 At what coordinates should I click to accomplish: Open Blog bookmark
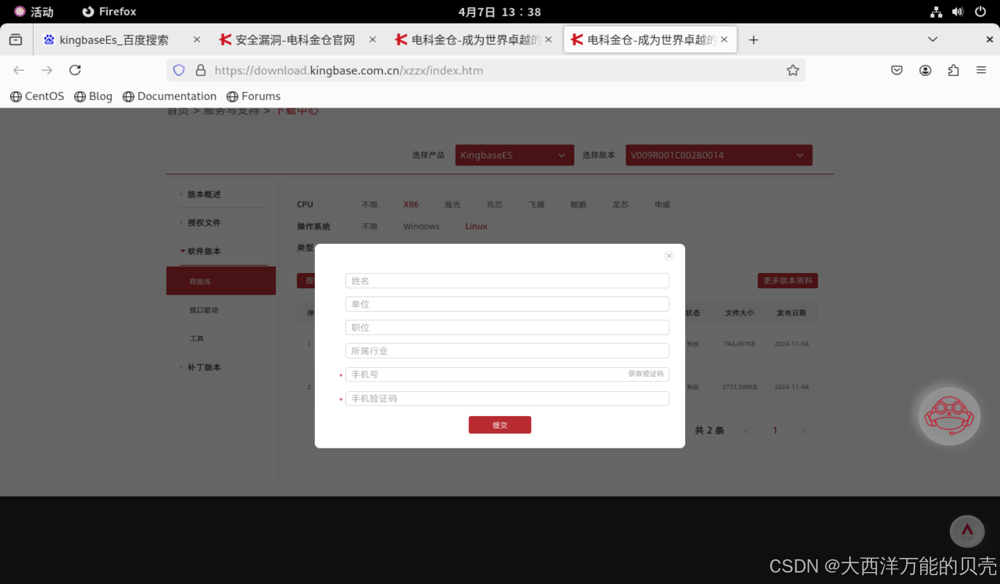(x=93, y=96)
